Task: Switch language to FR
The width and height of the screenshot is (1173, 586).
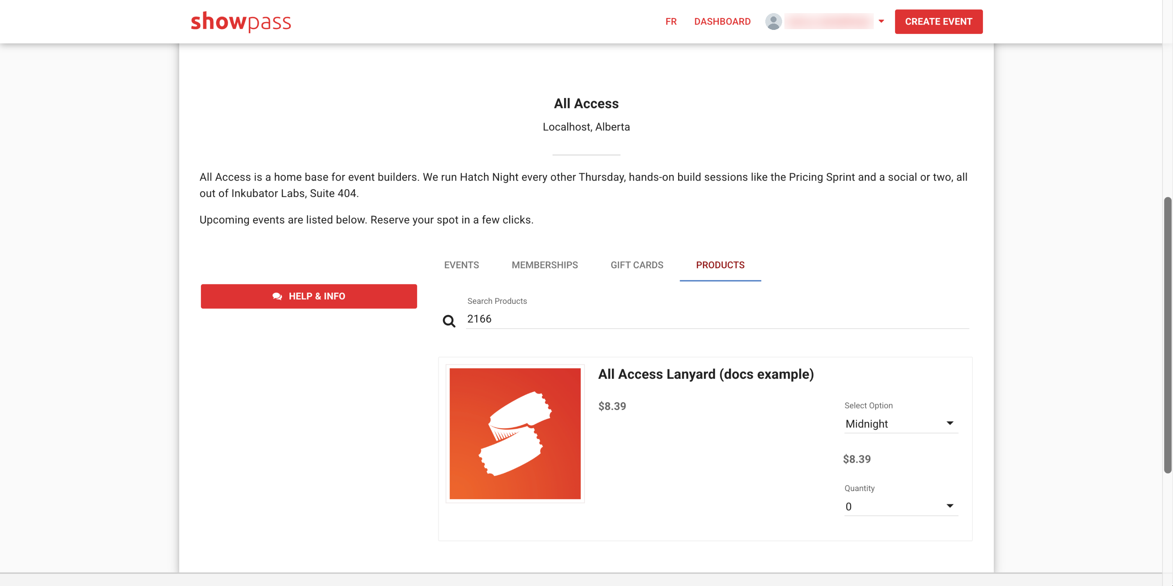Action: pos(671,21)
